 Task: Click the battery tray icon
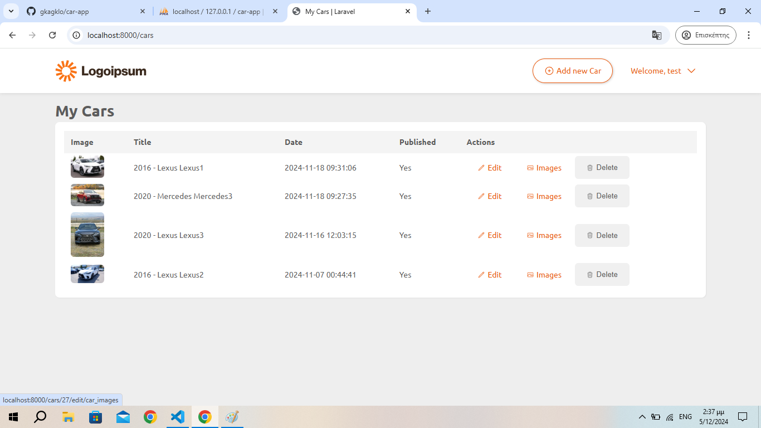coord(656,417)
